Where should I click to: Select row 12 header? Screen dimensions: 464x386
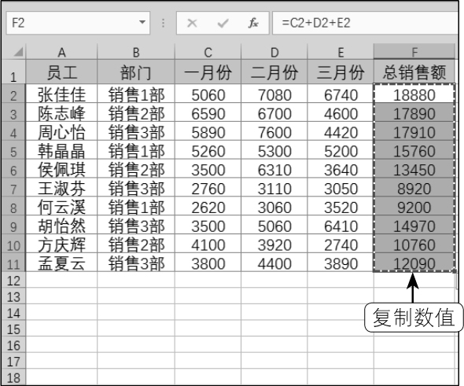point(13,281)
